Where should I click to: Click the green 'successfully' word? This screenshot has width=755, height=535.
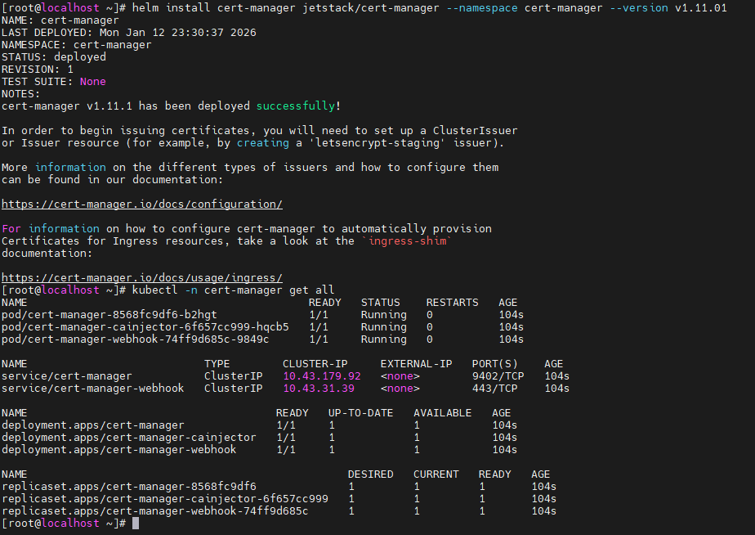(x=295, y=106)
